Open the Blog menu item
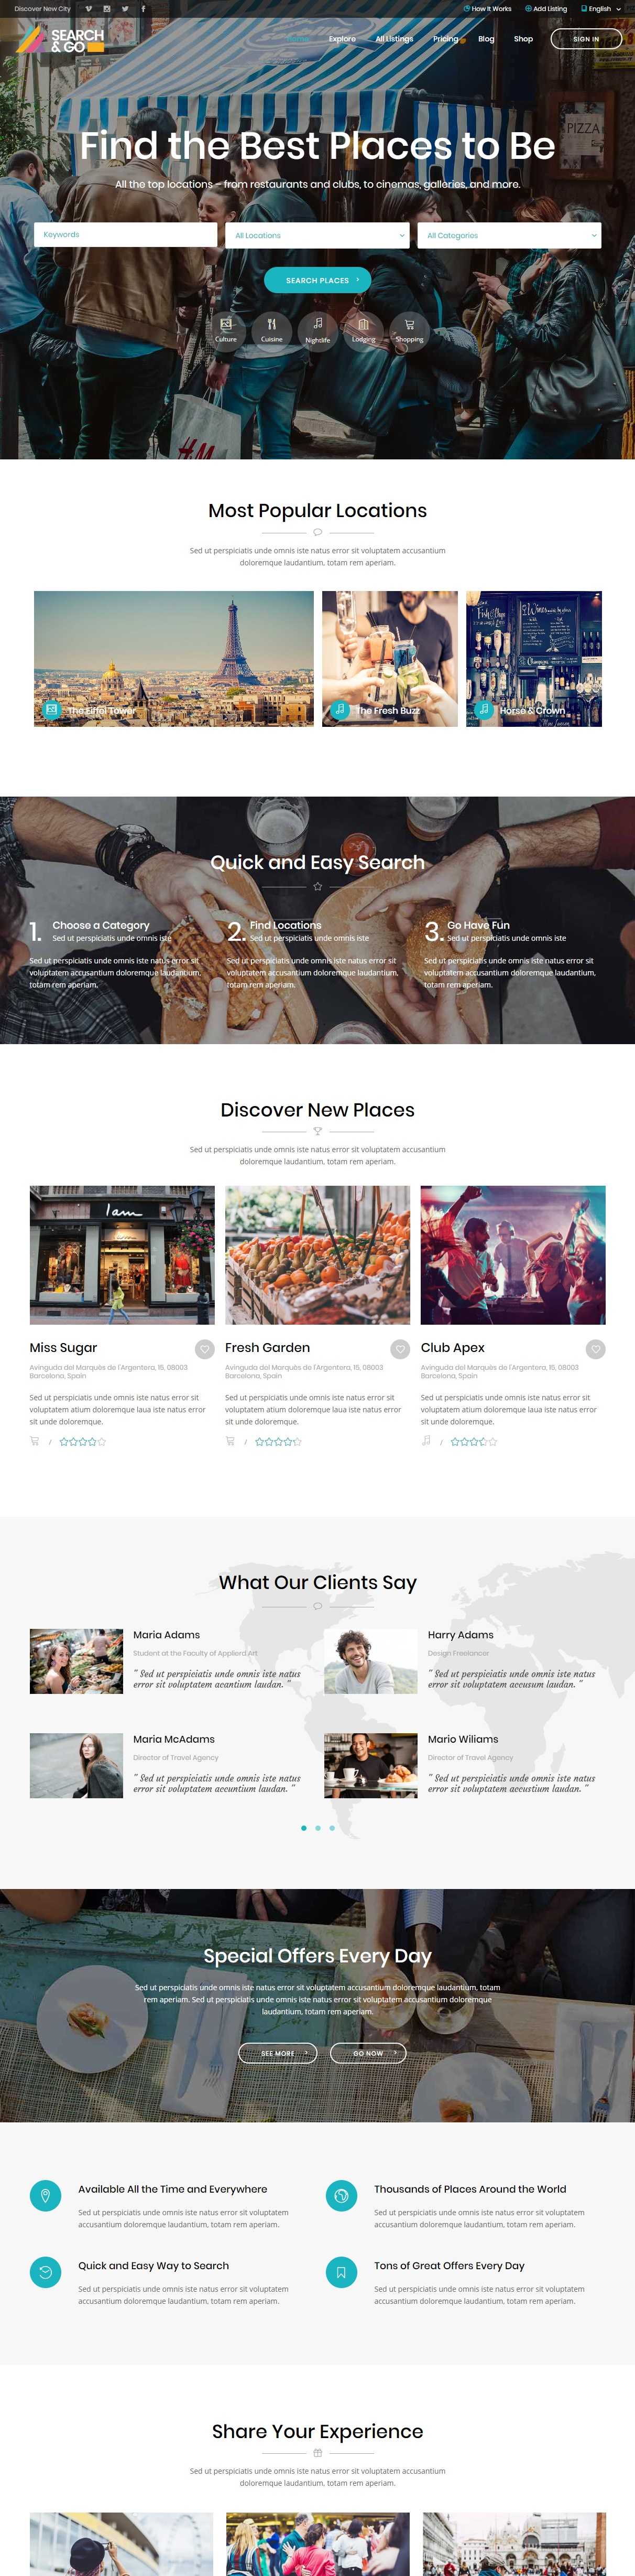 point(486,39)
